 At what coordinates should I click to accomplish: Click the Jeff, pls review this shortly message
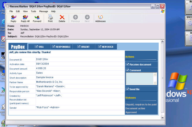(30, 52)
